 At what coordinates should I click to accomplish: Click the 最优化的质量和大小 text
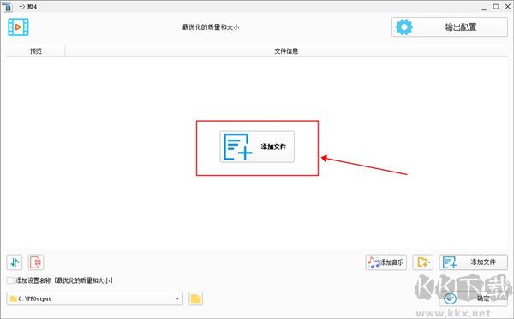point(211,27)
